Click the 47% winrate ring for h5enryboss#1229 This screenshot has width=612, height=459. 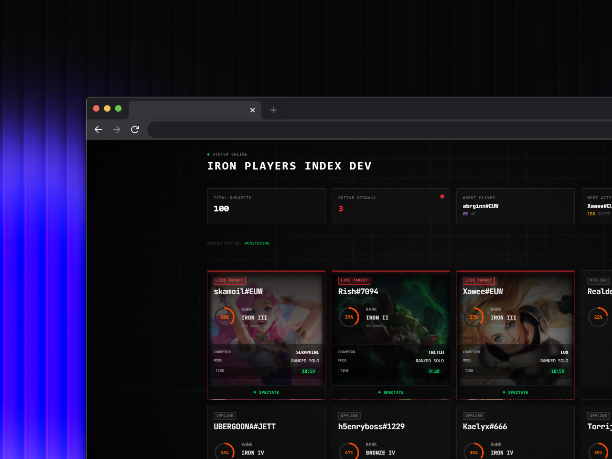(x=349, y=452)
